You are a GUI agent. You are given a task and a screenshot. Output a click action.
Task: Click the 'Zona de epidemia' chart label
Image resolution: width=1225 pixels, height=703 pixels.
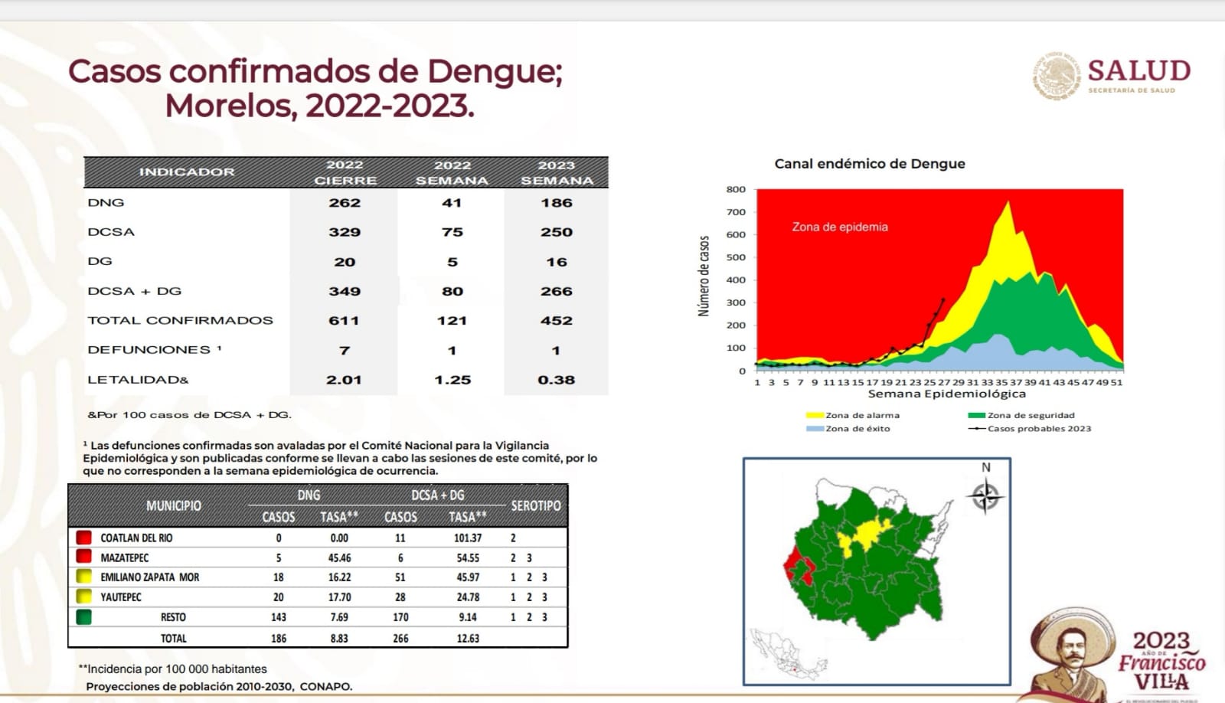pyautogui.click(x=840, y=227)
